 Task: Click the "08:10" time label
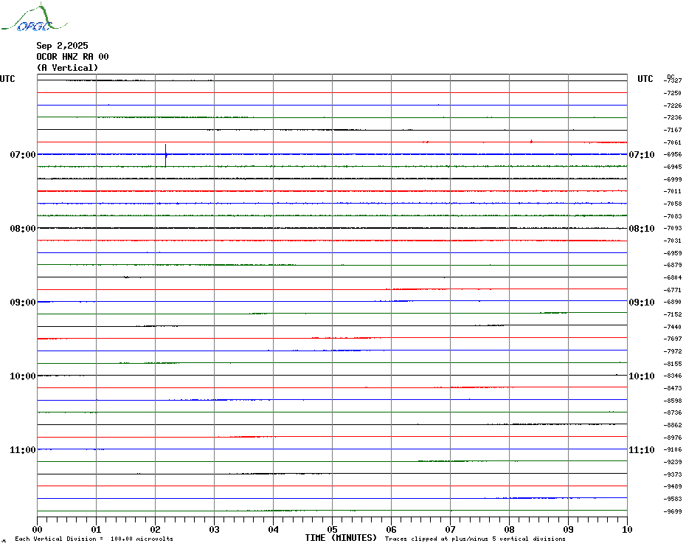642,229
